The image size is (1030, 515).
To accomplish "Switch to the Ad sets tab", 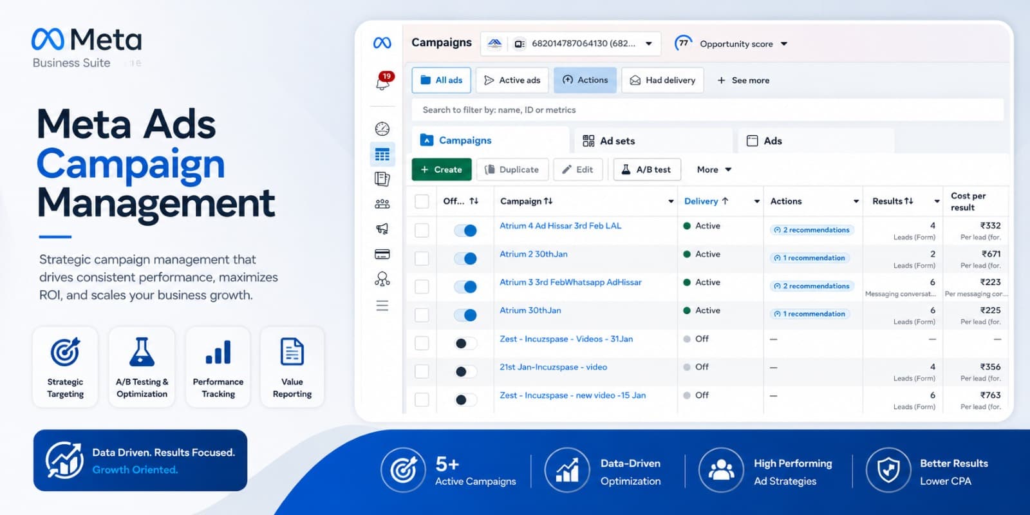I will pos(653,140).
